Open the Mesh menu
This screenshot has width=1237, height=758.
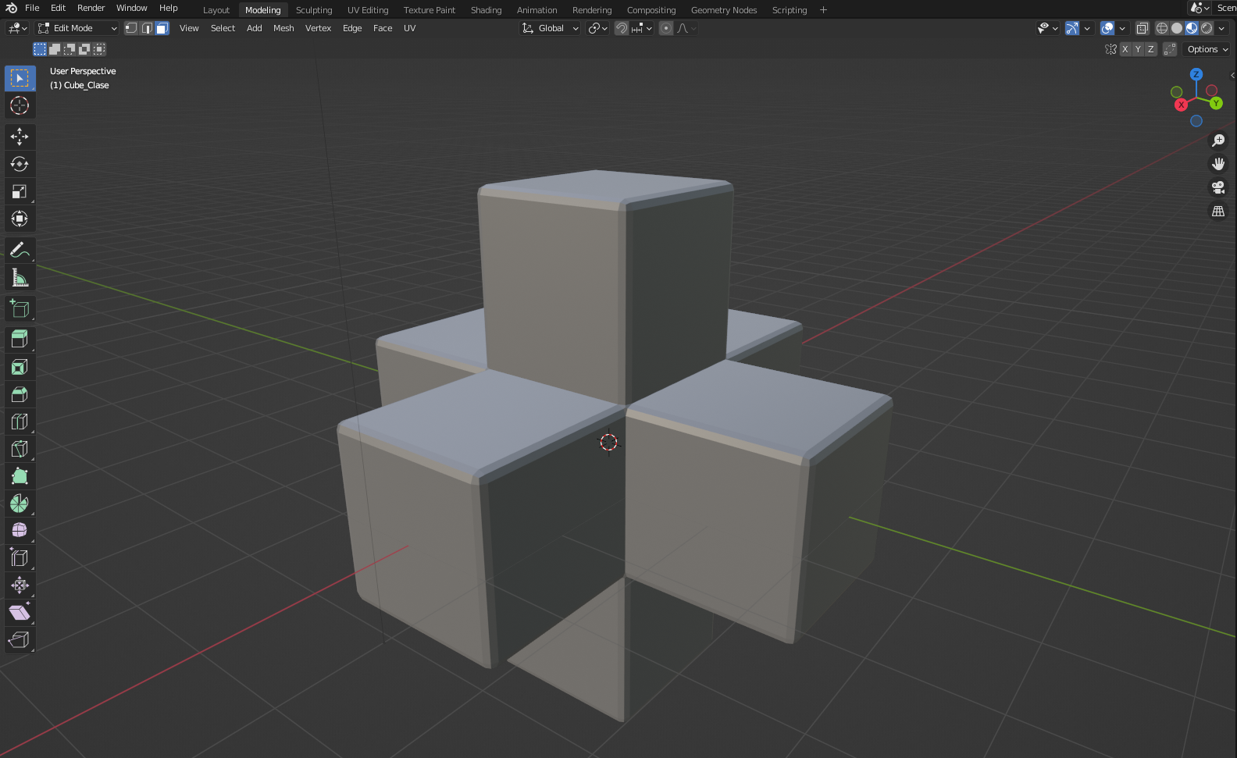click(283, 28)
